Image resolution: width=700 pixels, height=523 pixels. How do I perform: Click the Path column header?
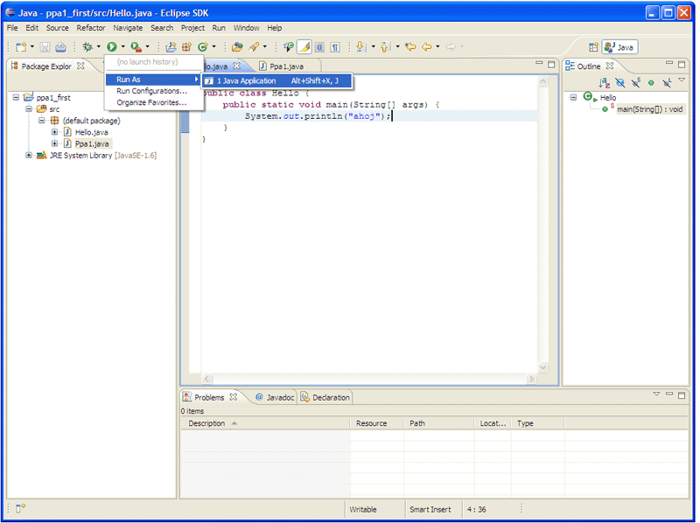click(x=439, y=423)
